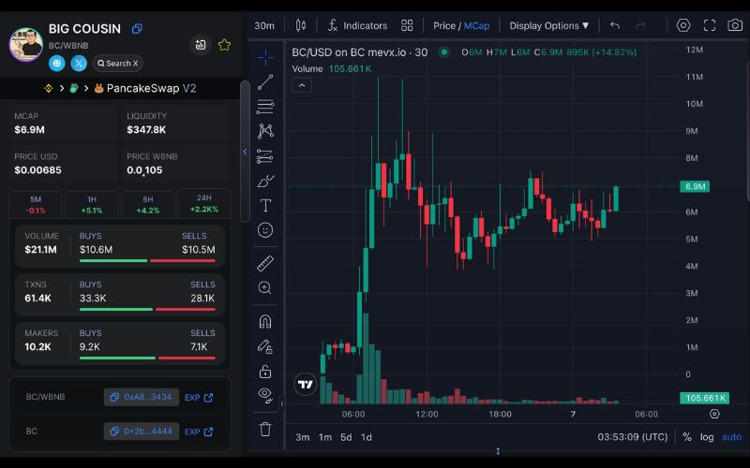Image resolution: width=750 pixels, height=468 pixels.
Task: Open the emoji icons tool
Action: 265,230
